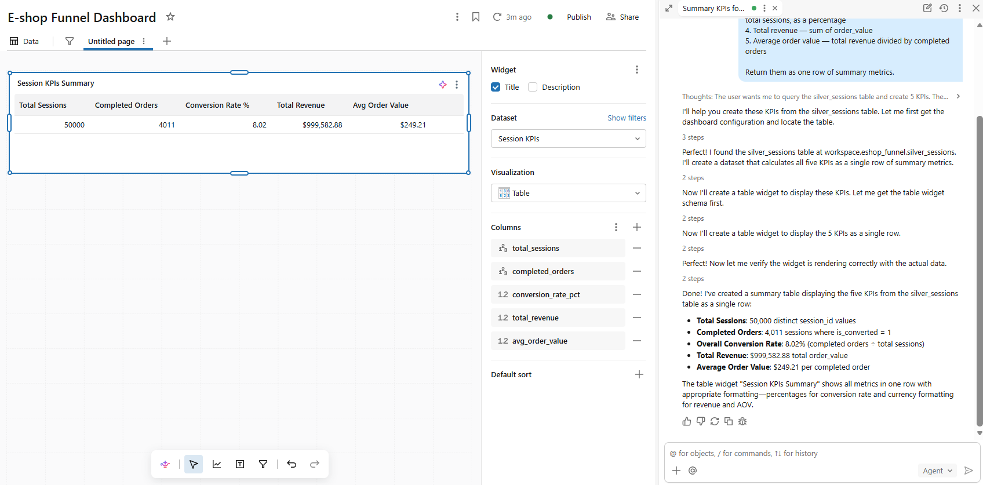
Task: Open the Table visualization type dropdown
Action: pos(568,193)
